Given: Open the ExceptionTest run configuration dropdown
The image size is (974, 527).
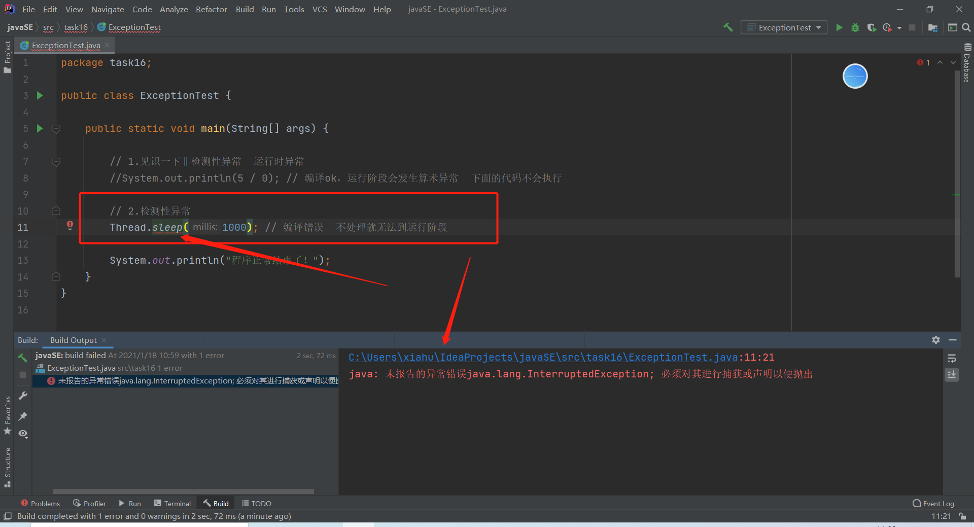Looking at the screenshot, I should (x=784, y=27).
